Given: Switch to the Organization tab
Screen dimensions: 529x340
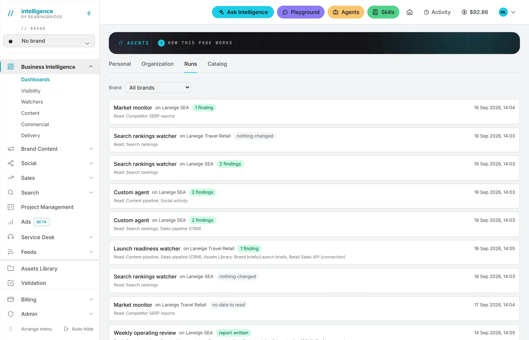Looking at the screenshot, I should point(157,64).
